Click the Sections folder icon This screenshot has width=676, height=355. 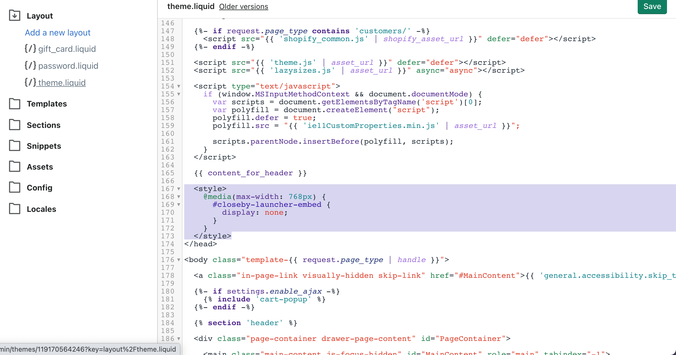(15, 125)
